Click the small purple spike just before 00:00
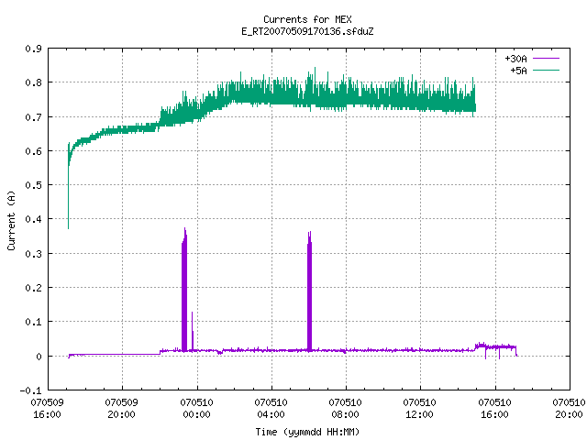The image size is (587, 440). click(x=193, y=331)
